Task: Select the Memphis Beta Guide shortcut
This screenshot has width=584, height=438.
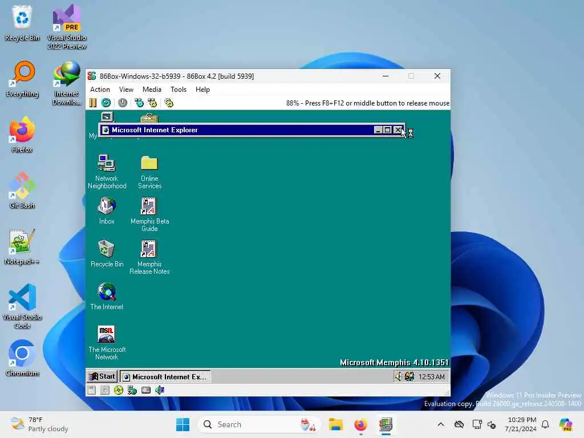Action: click(150, 214)
